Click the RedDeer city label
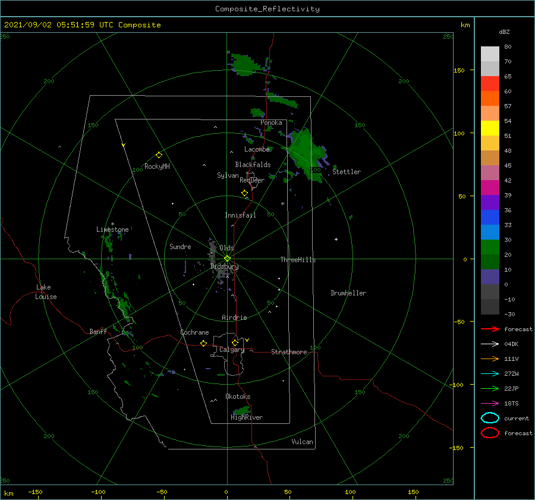This screenshot has height=500, width=535. (252, 180)
